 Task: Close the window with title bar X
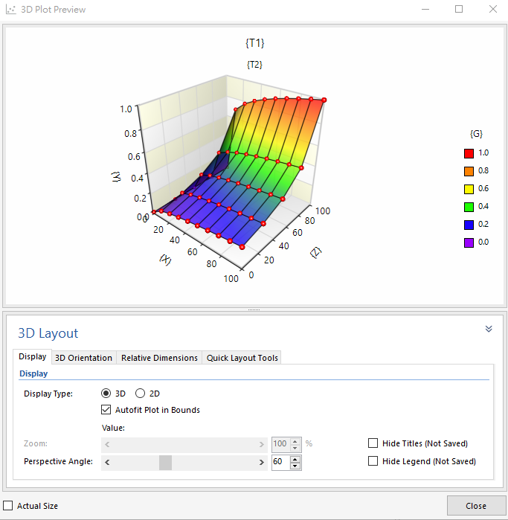tap(493, 9)
